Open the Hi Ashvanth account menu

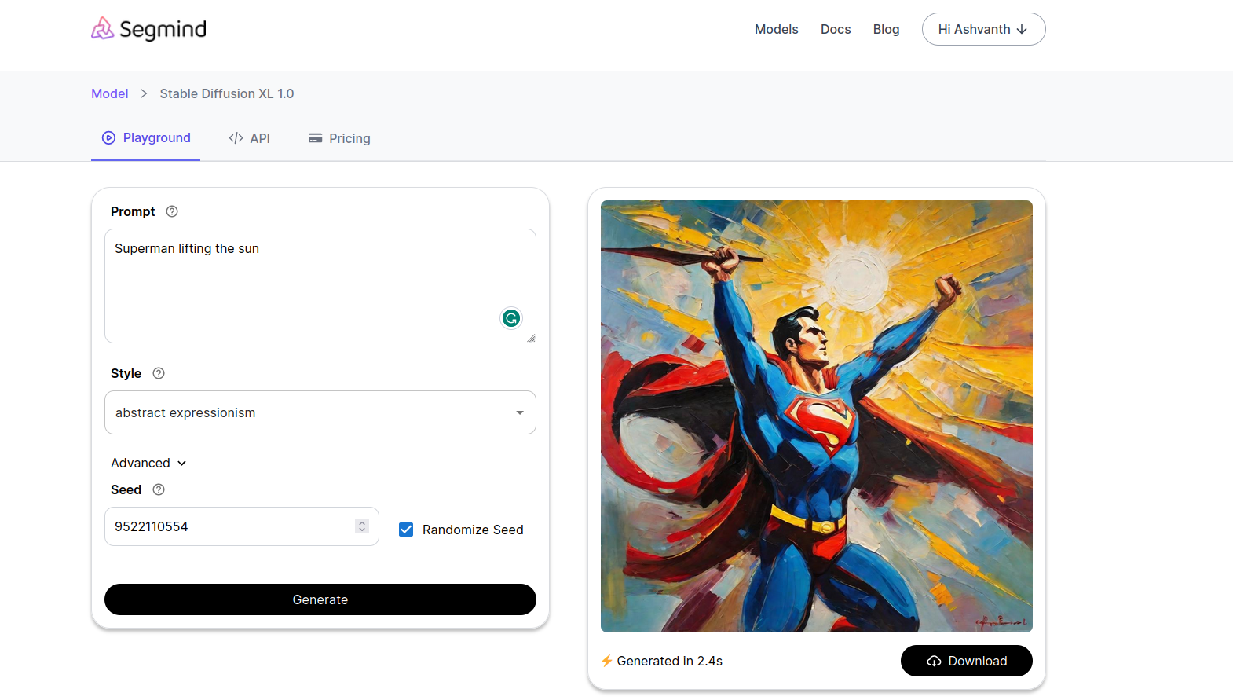983,29
